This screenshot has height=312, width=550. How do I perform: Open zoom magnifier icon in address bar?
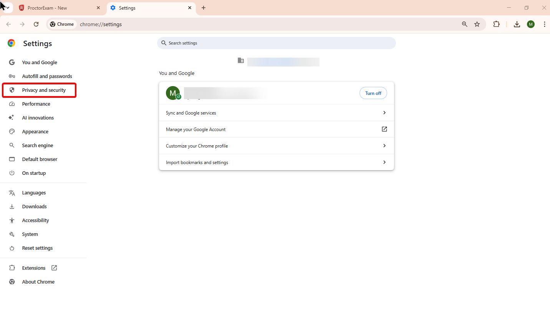coord(465,24)
